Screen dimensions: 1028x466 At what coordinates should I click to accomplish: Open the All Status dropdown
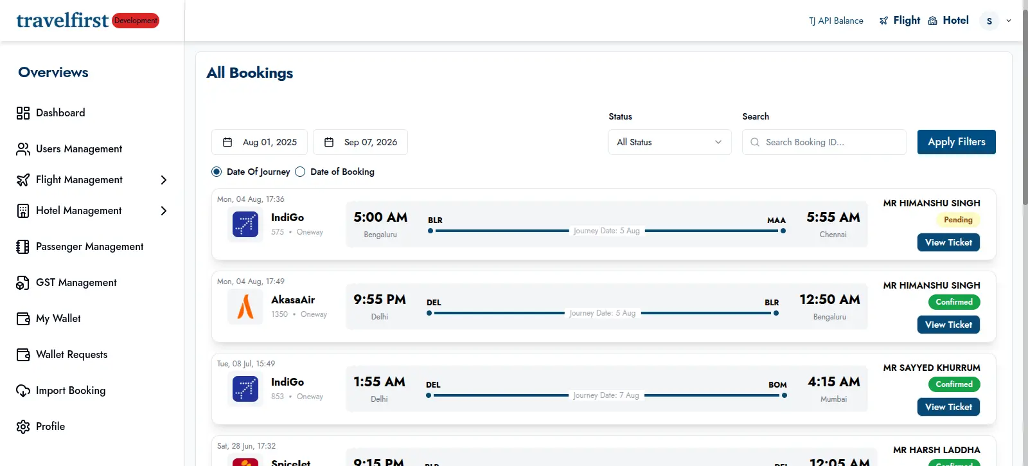click(670, 142)
